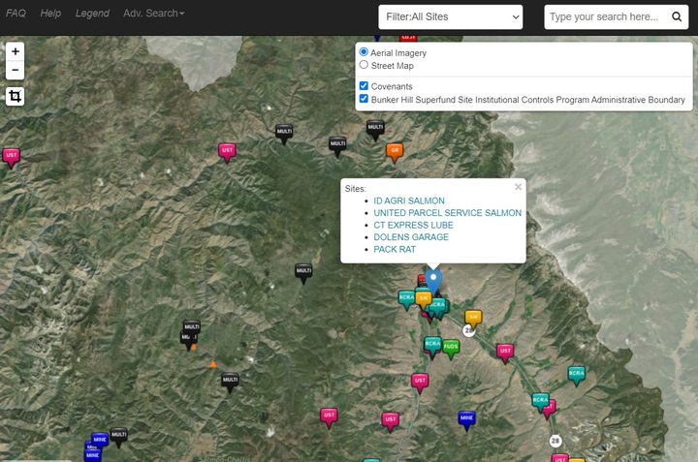The width and height of the screenshot is (698, 462).
Task: Open the Help menu item
Action: 50,14
